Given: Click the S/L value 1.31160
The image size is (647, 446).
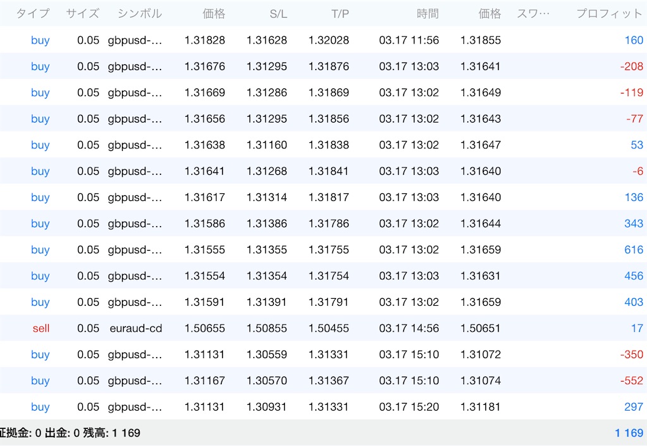Looking at the screenshot, I should pos(267,145).
